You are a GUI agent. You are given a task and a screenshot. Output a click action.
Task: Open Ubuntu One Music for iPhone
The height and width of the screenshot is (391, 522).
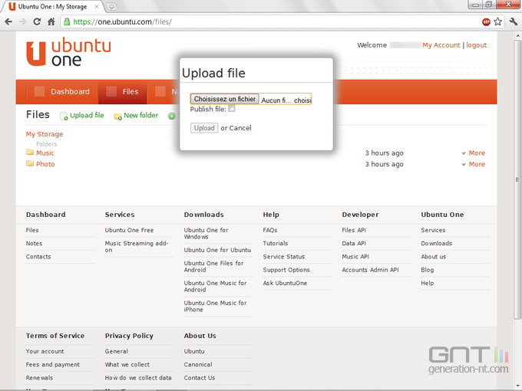216,306
